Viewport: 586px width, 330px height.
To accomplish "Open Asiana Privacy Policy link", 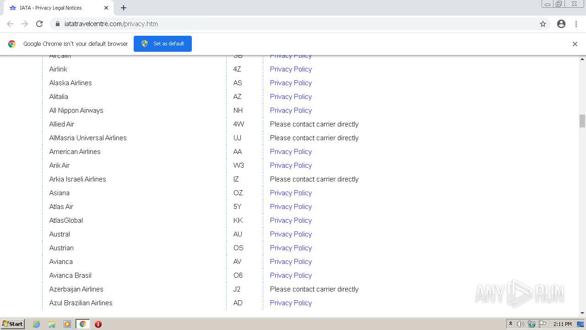I will pyautogui.click(x=291, y=193).
